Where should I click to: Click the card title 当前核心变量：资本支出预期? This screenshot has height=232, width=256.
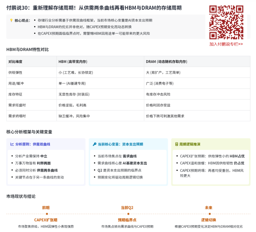click(x=120, y=144)
